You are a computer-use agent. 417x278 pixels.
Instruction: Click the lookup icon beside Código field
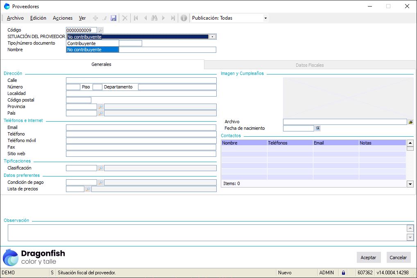coord(100,30)
